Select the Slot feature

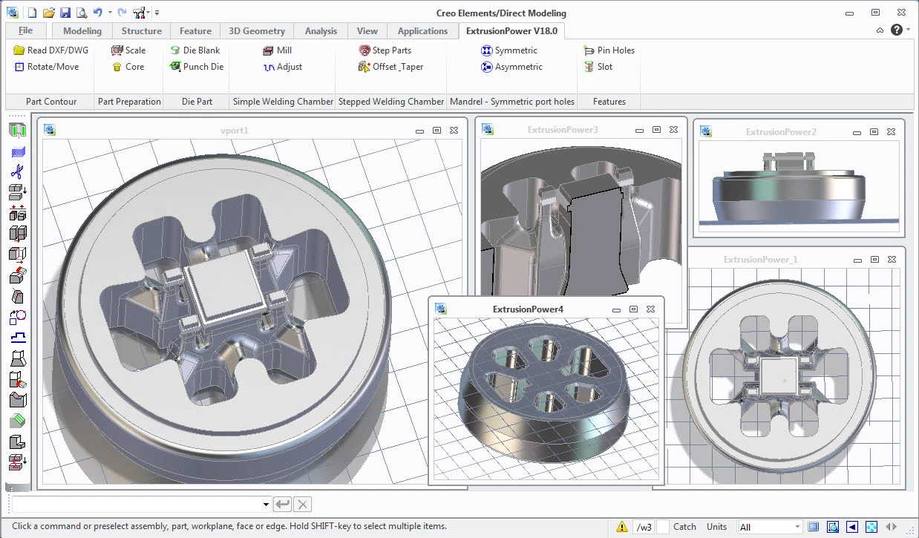(598, 67)
